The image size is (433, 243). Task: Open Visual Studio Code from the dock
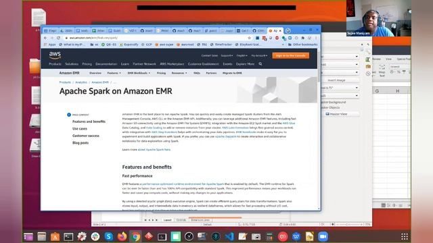(x=229, y=236)
